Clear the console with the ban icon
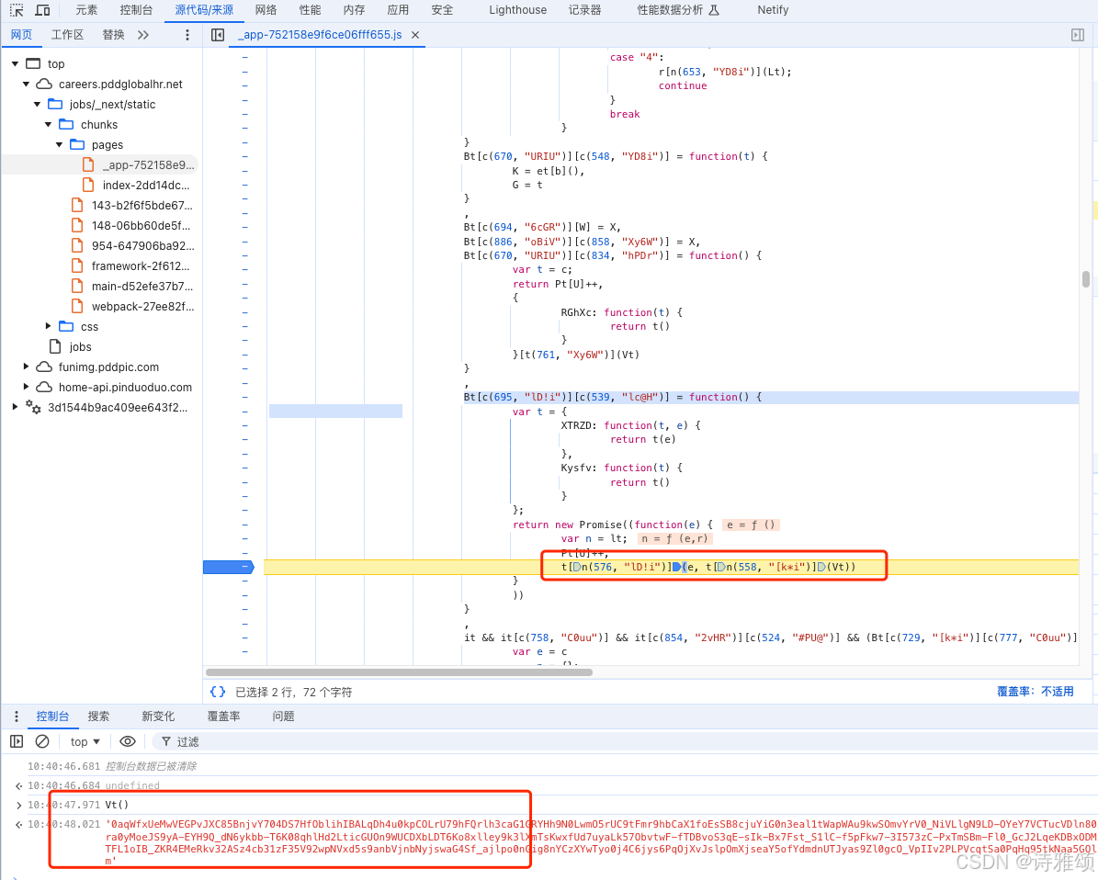The height and width of the screenshot is (880, 1098). click(42, 741)
